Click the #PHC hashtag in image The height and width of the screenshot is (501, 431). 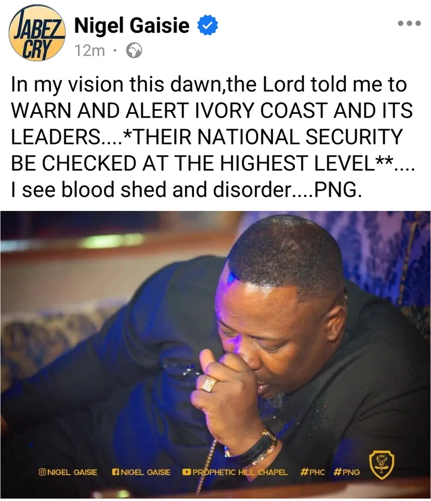point(313,472)
